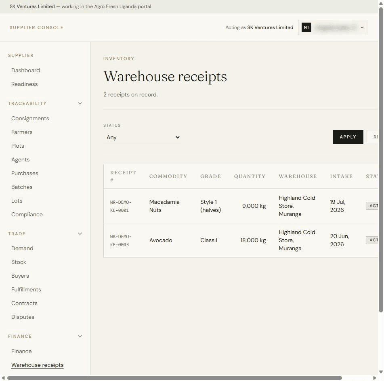The image size is (384, 381).
Task: Open the Plots page
Action: click(x=18, y=146)
